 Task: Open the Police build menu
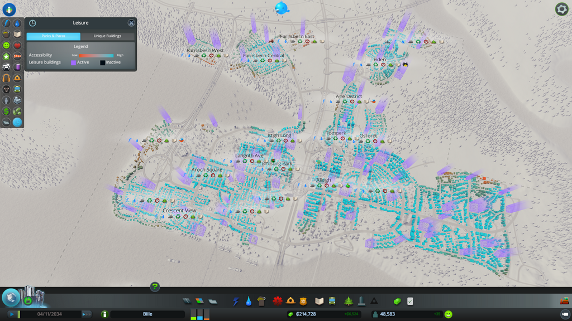[x=303, y=301]
